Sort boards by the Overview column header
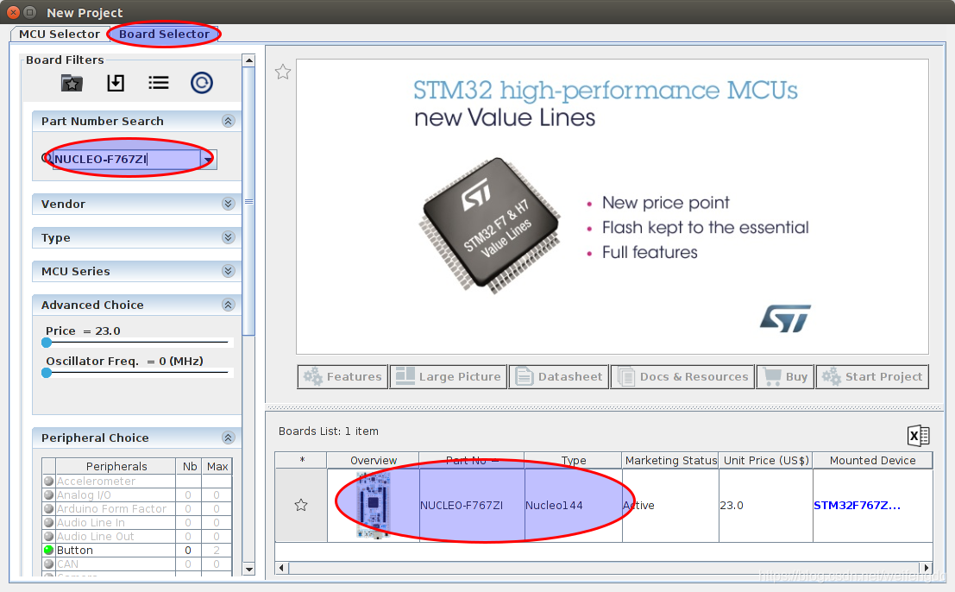This screenshot has height=592, width=955. pos(374,461)
